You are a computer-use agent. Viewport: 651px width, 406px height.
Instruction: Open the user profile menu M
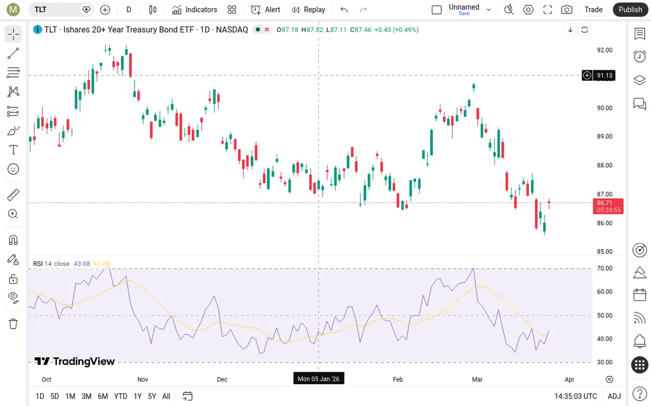[14, 9]
